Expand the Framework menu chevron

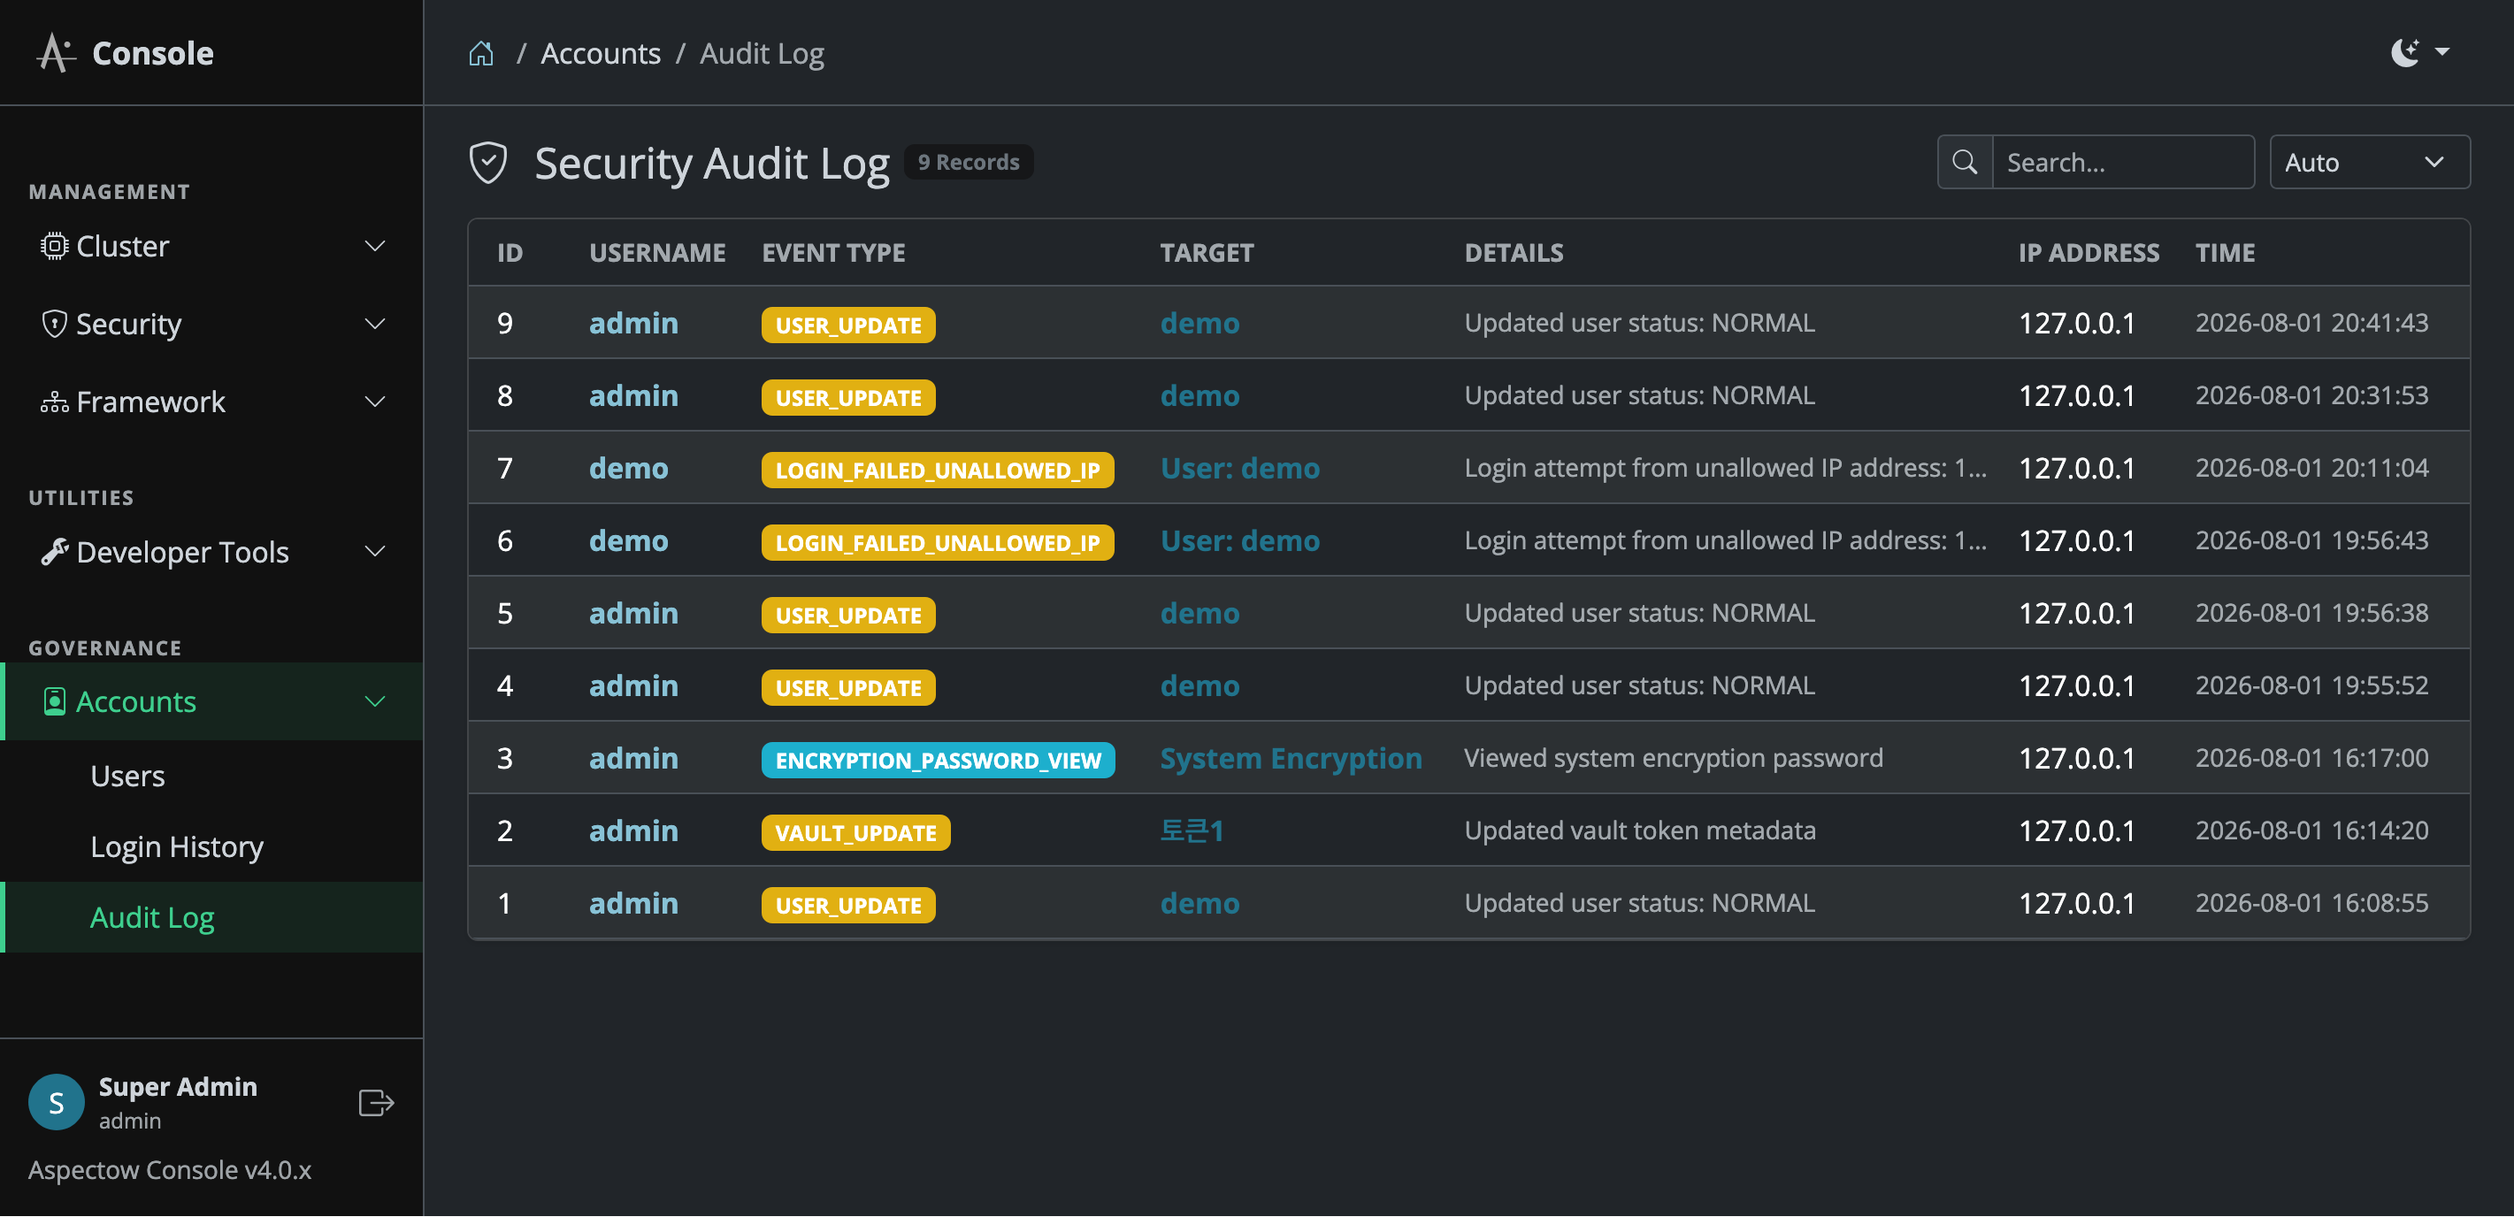coord(375,402)
